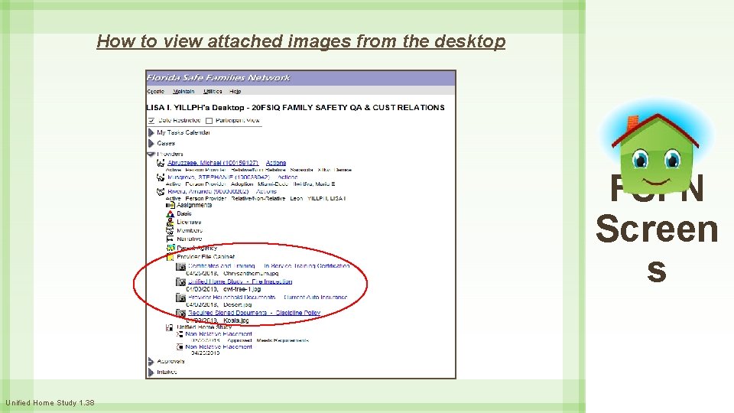This screenshot has width=734, height=413.
Task: Click the Desert.jpg file name
Action: pos(237,305)
